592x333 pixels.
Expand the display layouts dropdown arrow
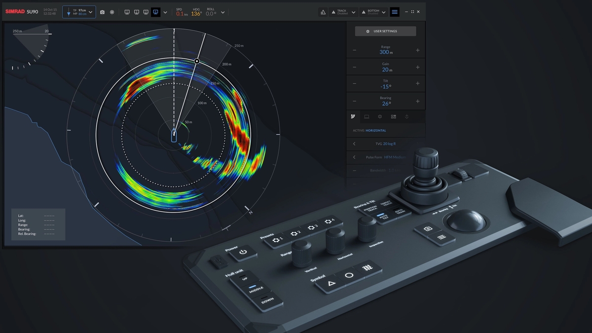(165, 12)
